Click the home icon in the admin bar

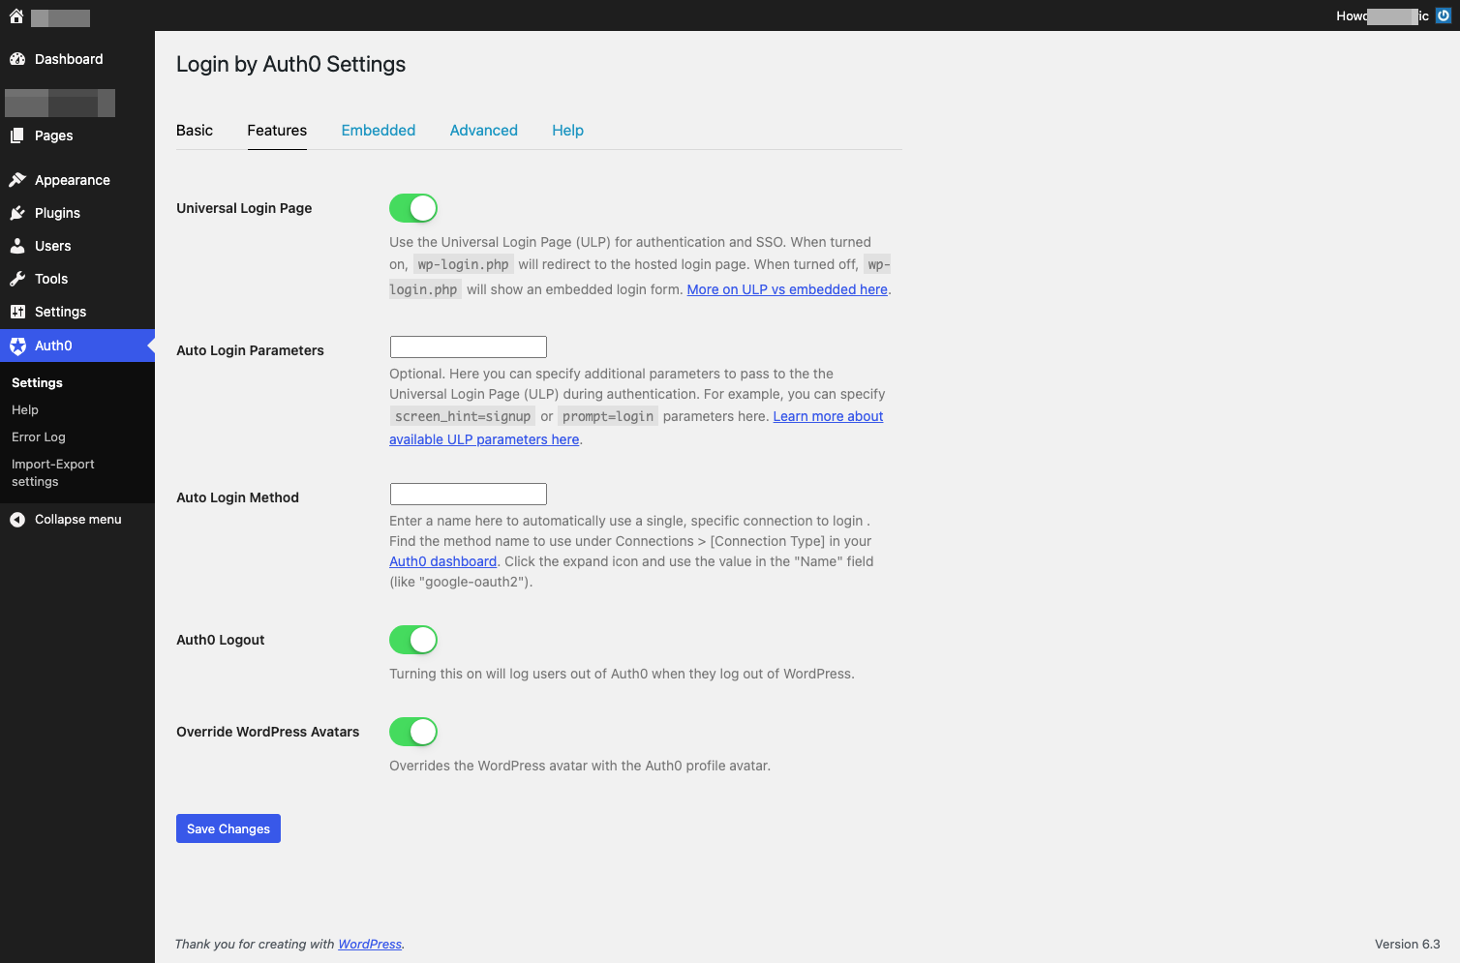pos(16,16)
